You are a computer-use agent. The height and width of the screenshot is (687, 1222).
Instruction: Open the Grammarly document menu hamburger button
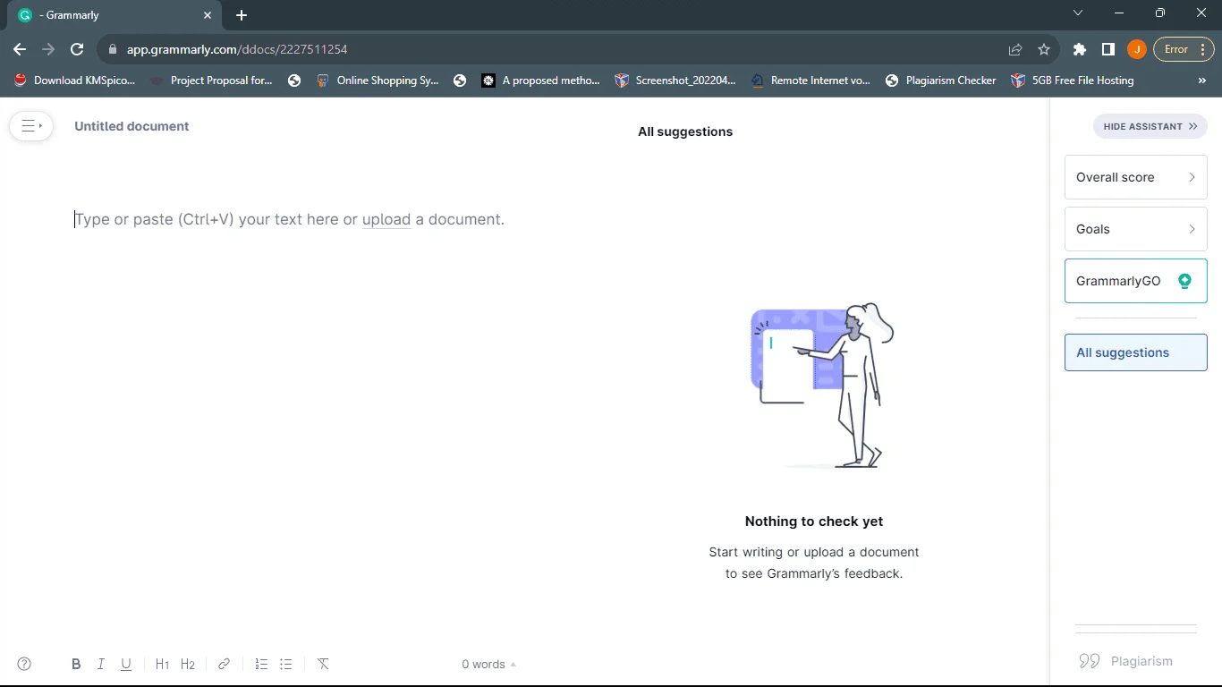[31, 126]
